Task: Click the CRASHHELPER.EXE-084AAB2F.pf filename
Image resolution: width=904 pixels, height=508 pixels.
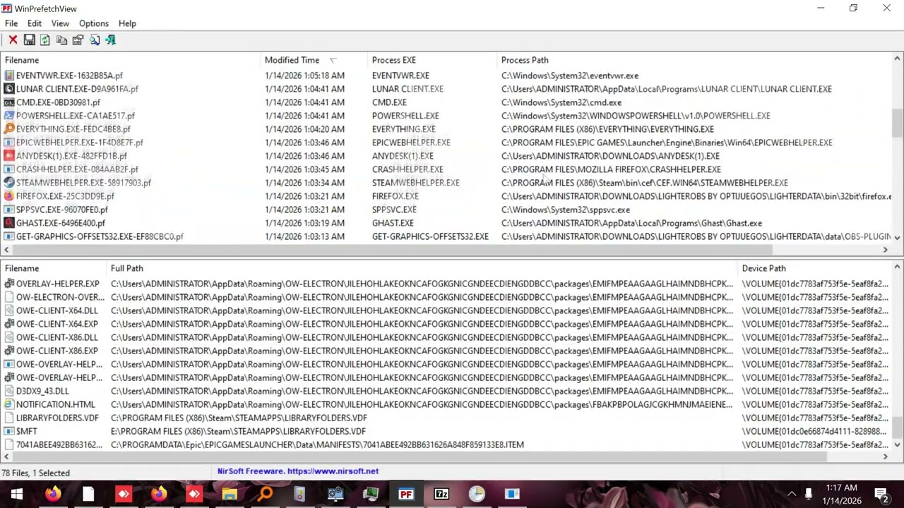Action: point(77,169)
